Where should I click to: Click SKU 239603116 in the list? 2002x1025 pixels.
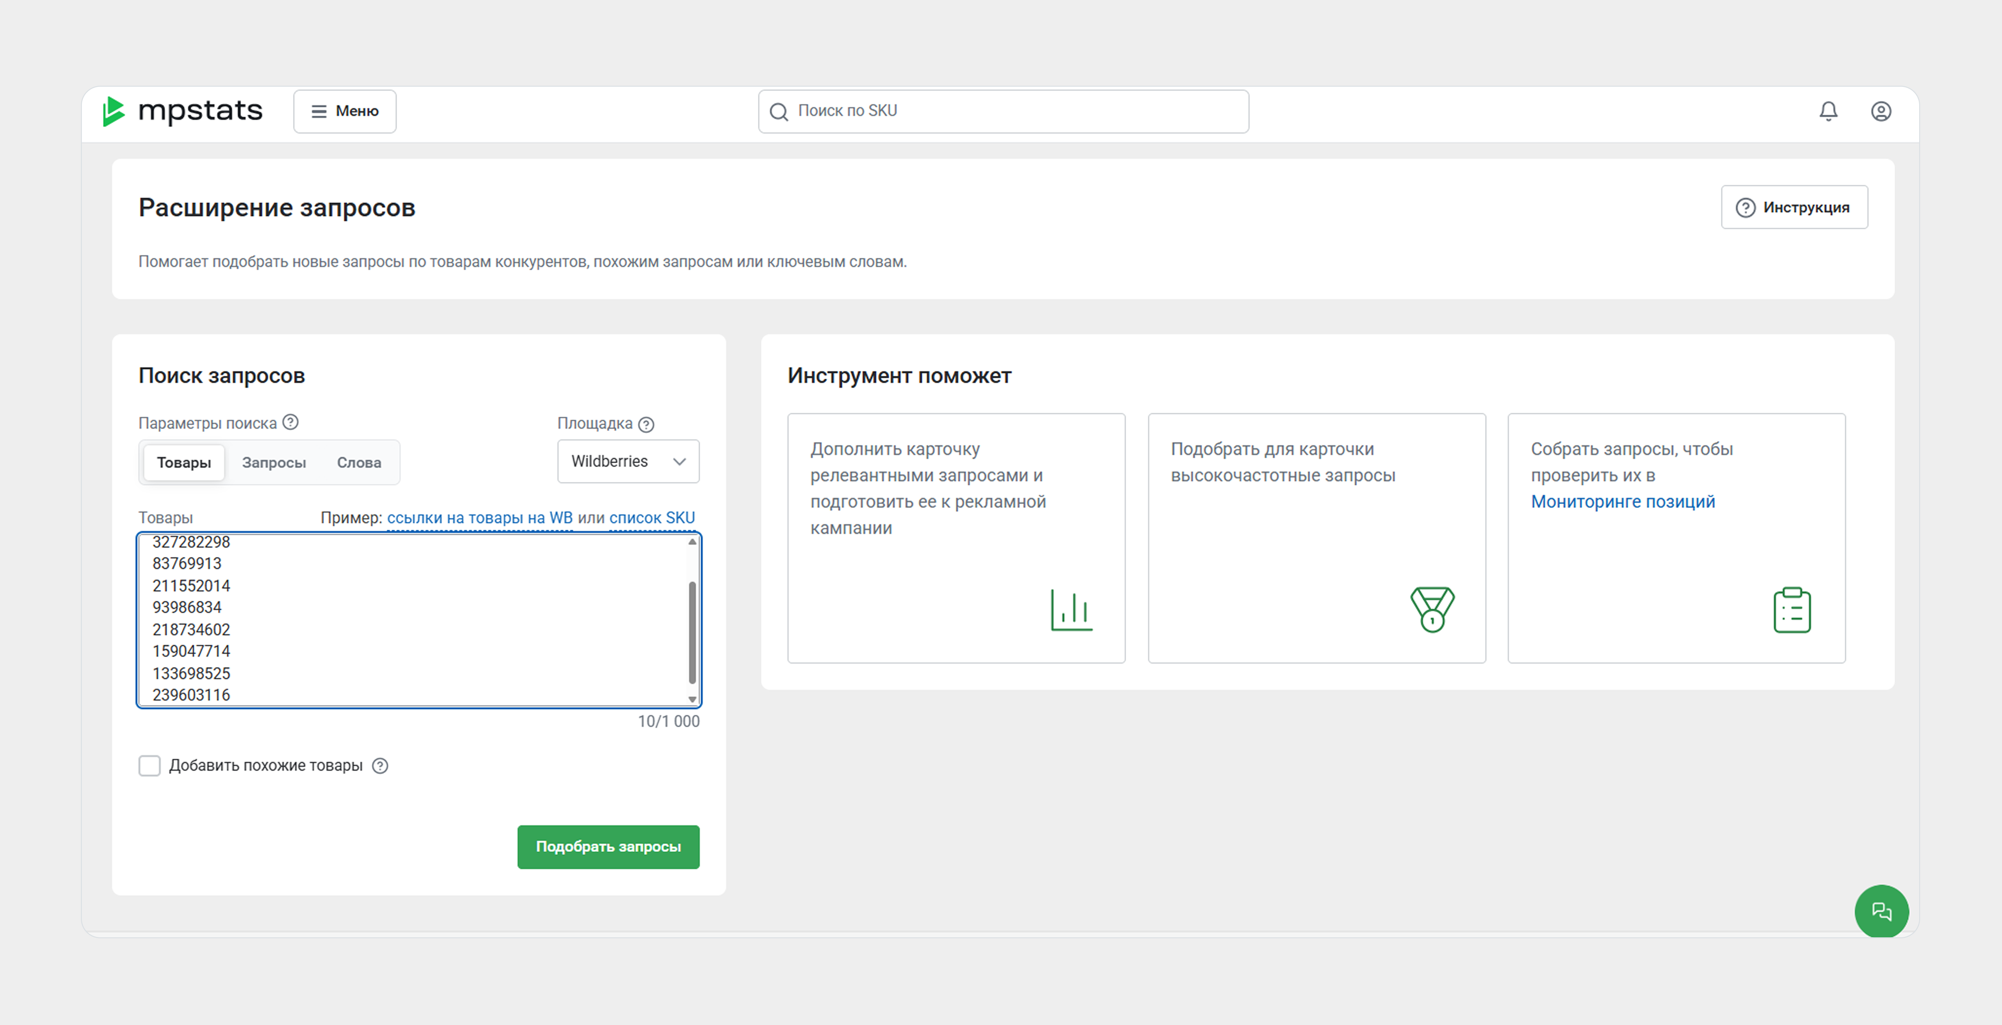[191, 695]
